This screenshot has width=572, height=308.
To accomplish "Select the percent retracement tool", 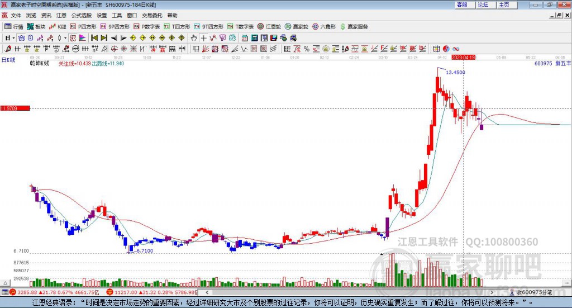I will [x=307, y=49].
